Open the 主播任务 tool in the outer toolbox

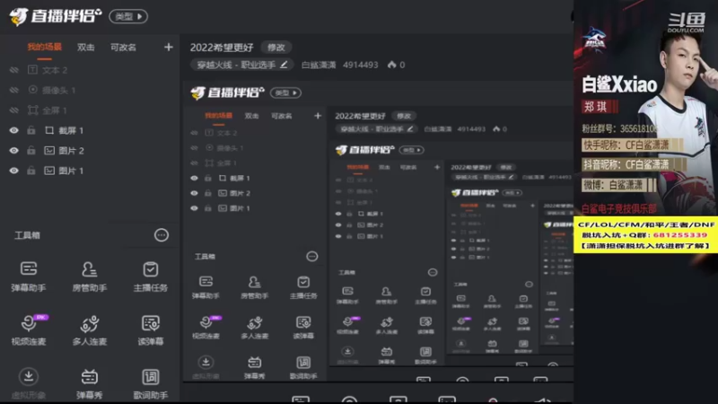(150, 277)
